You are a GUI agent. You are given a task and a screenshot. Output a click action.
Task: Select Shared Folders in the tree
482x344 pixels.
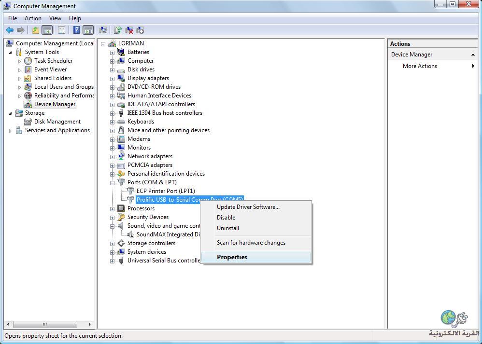[x=53, y=78]
